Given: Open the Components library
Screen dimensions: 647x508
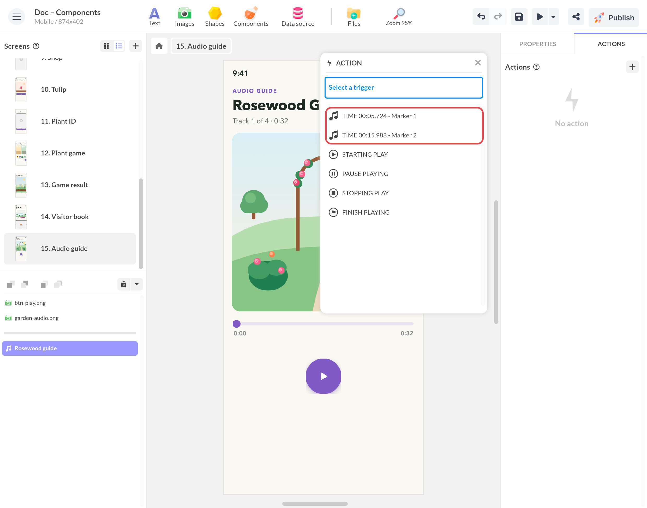Looking at the screenshot, I should tap(250, 17).
